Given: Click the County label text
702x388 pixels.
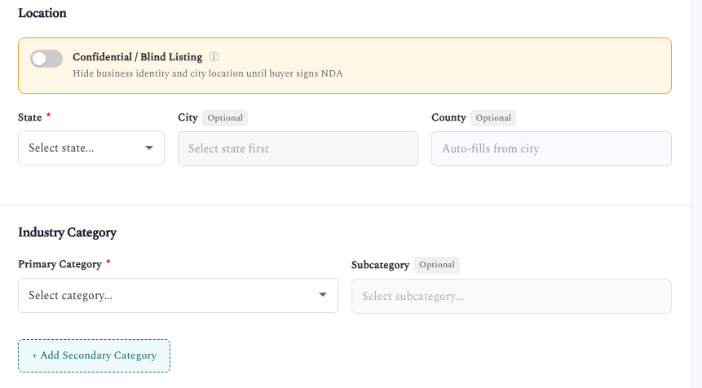Looking at the screenshot, I should pos(448,117).
